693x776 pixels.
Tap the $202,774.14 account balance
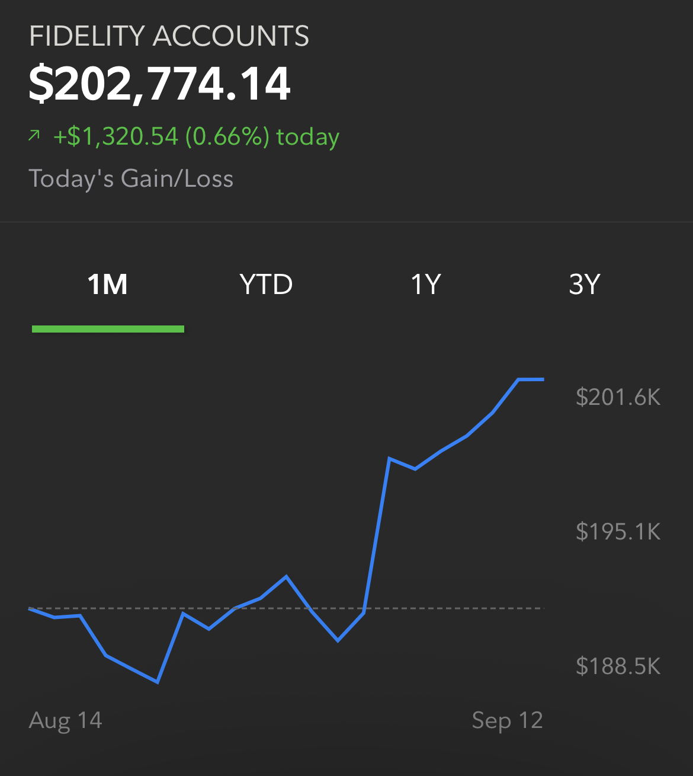click(x=160, y=84)
